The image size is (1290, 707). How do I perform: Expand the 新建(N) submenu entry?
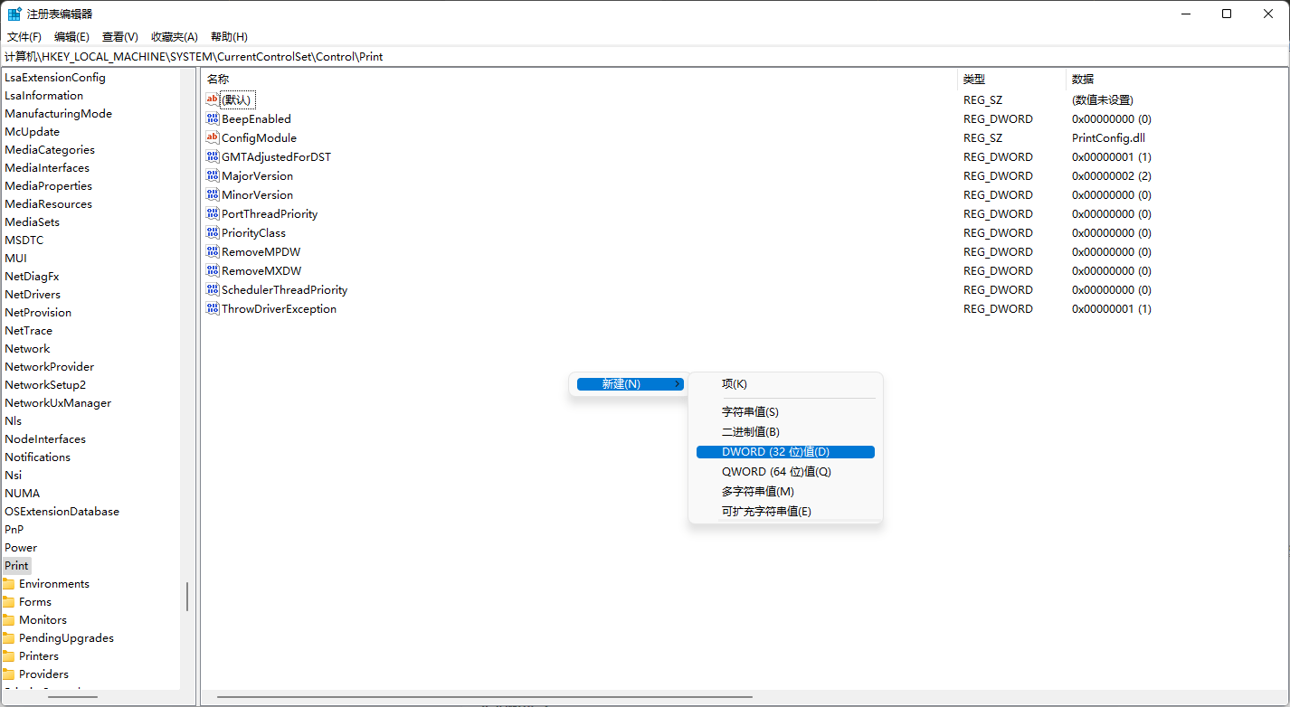(x=631, y=384)
